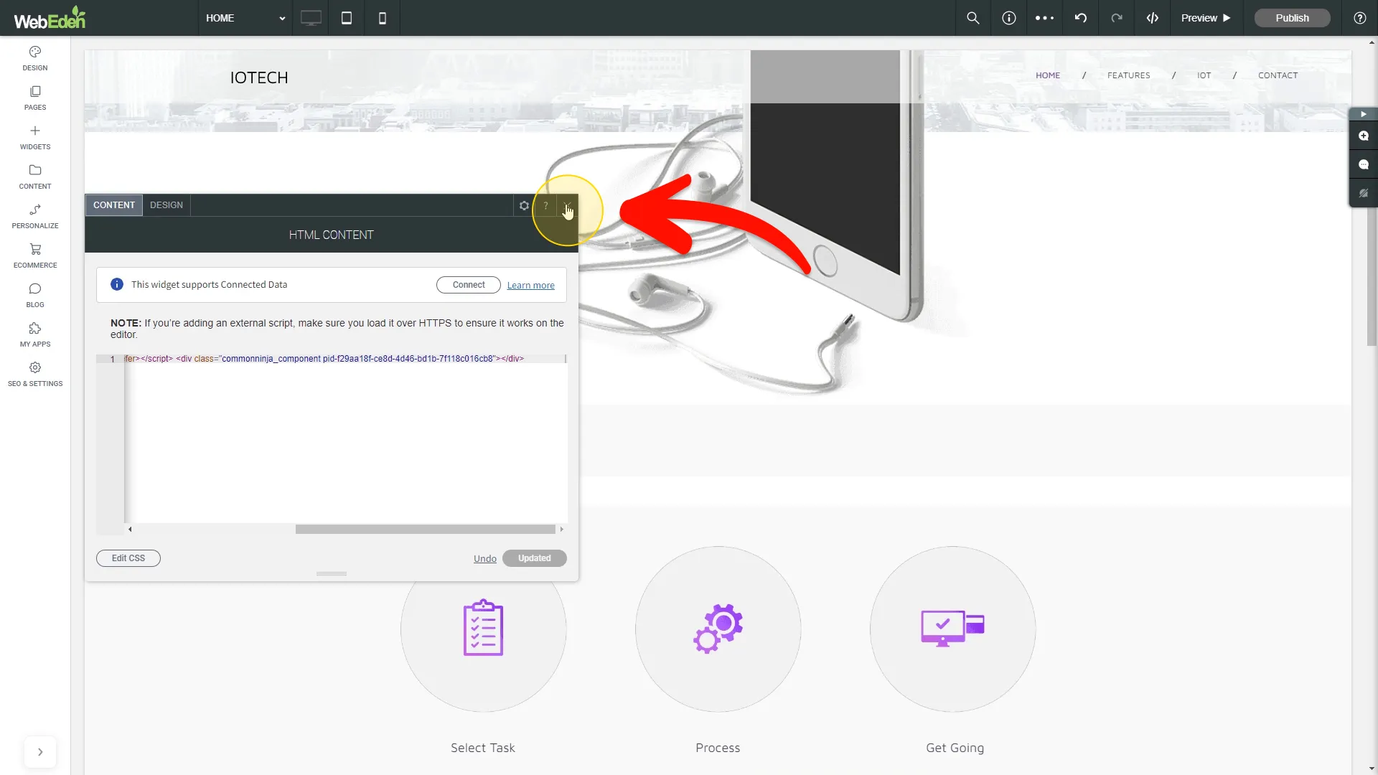Viewport: 1378px width, 775px height.
Task: Open the Content folder panel
Action: (x=34, y=177)
